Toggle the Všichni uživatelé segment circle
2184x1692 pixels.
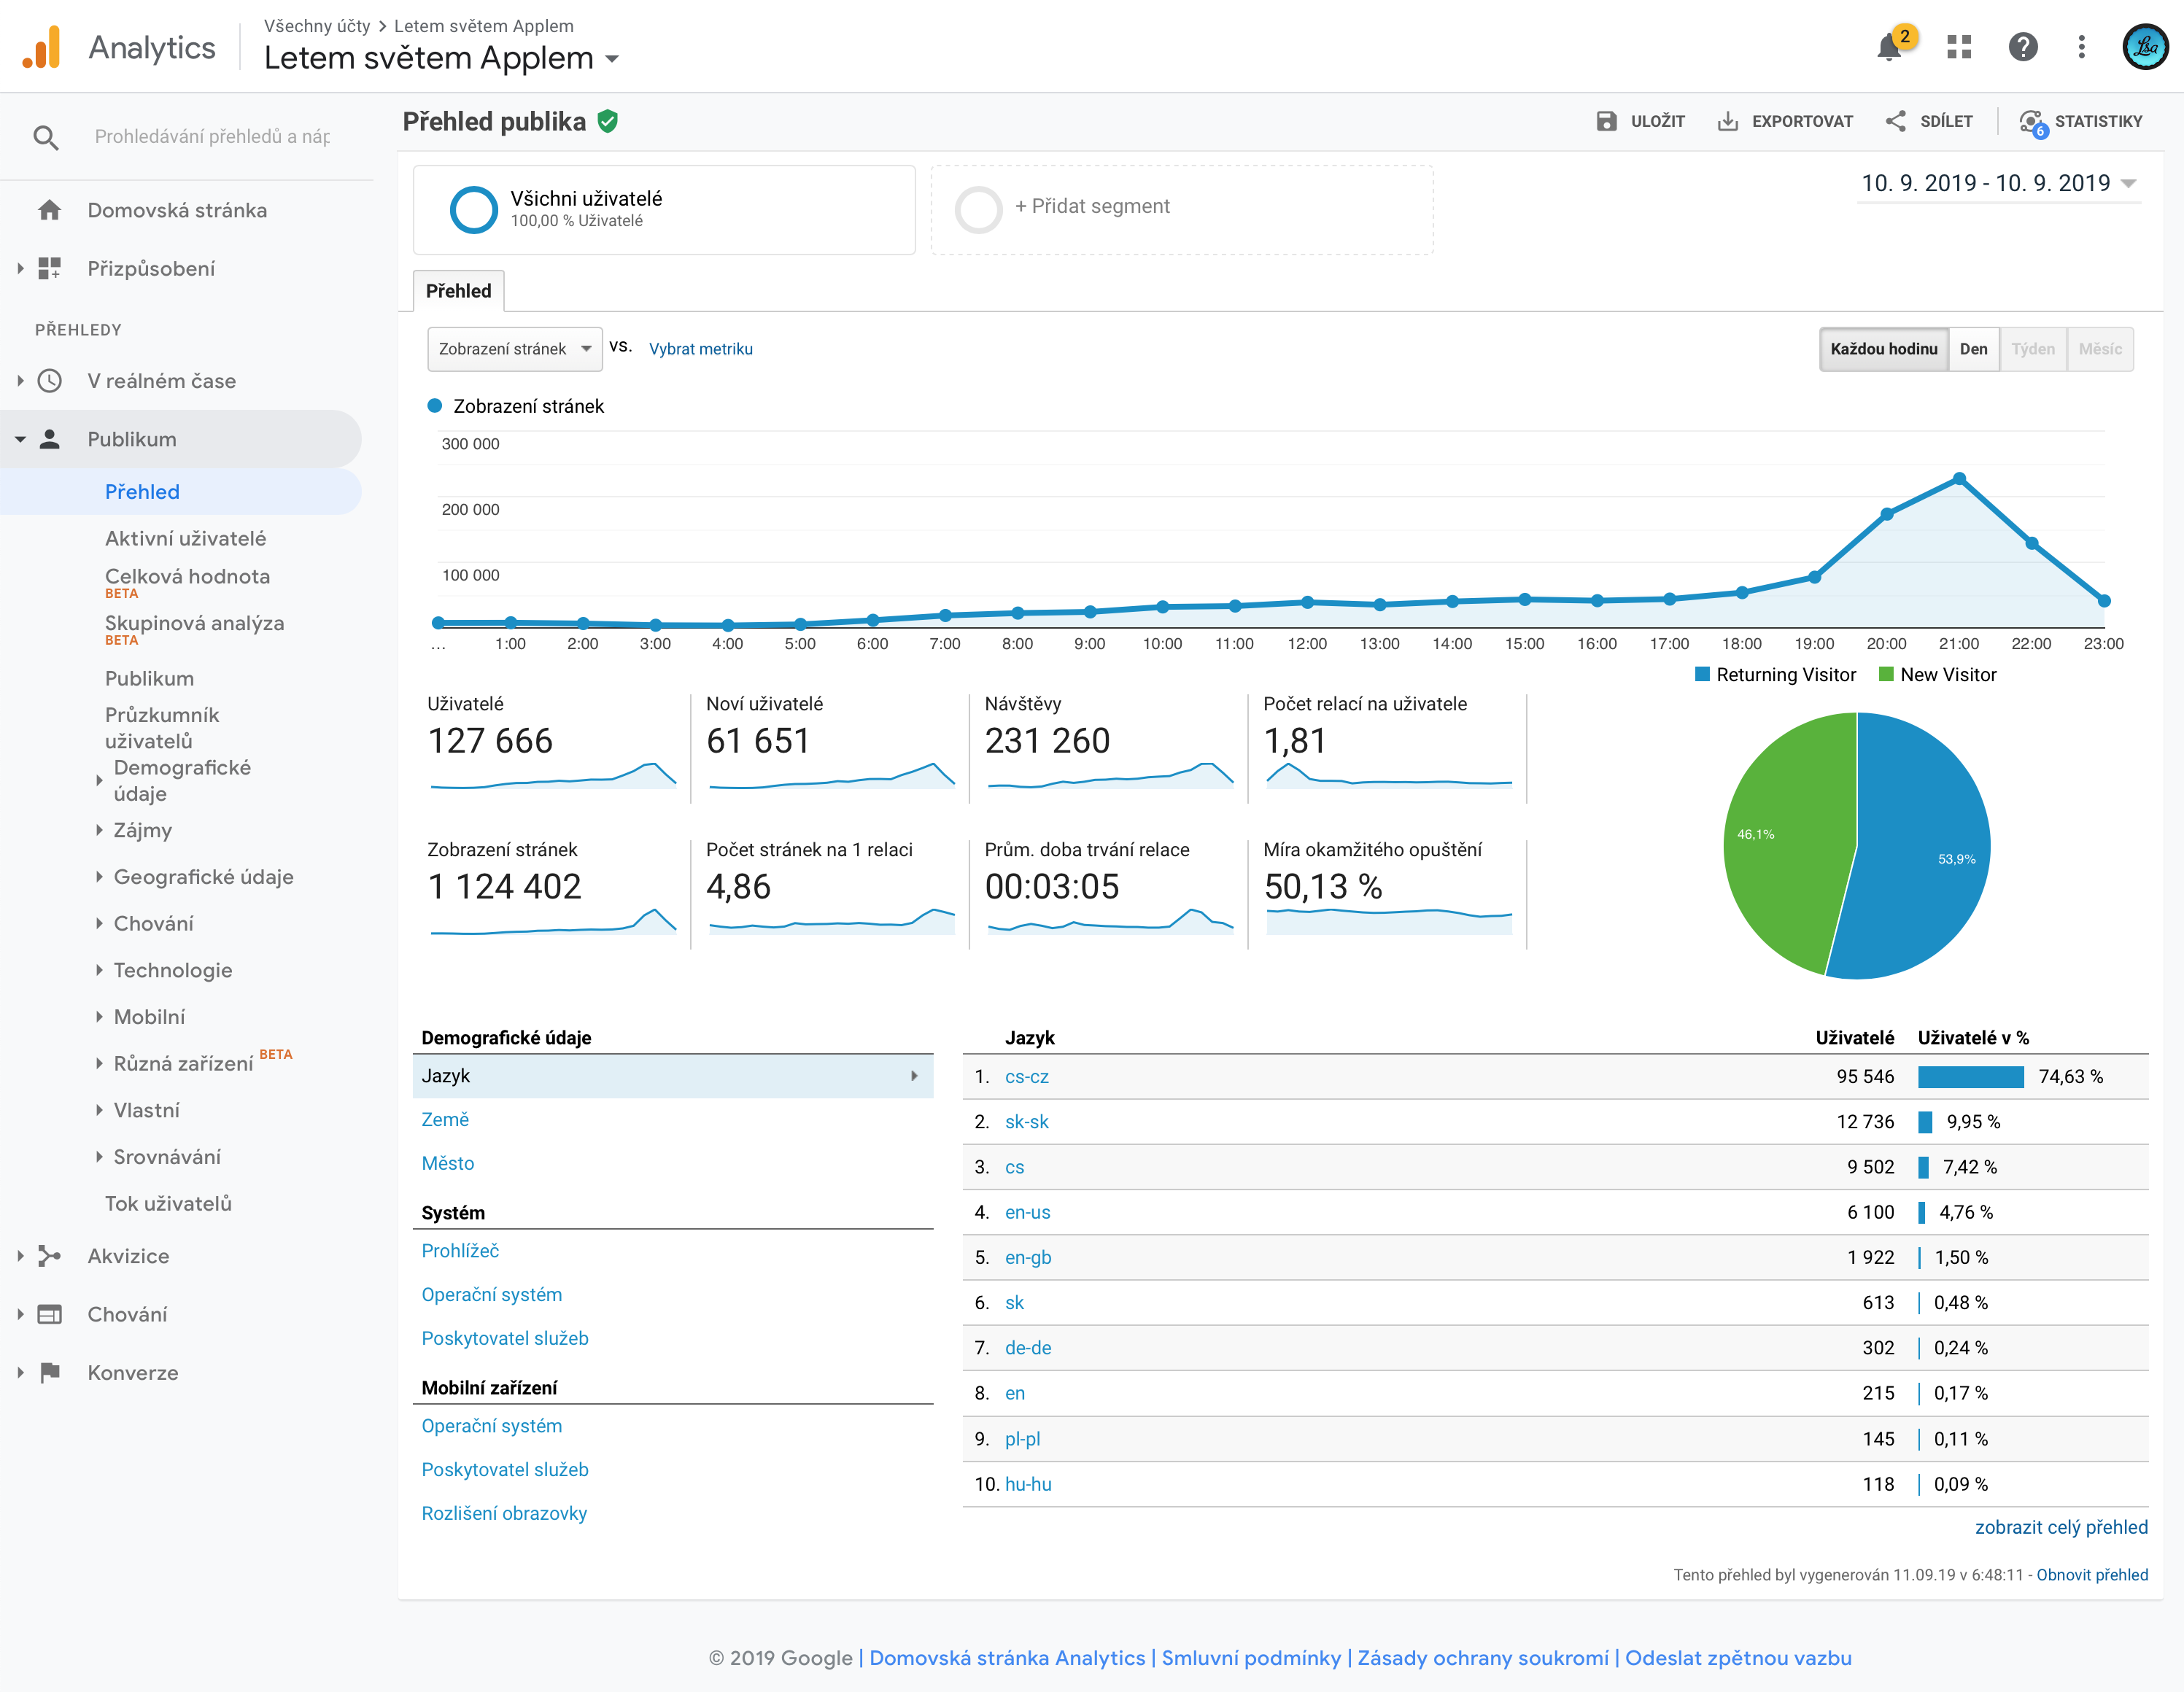(x=473, y=209)
